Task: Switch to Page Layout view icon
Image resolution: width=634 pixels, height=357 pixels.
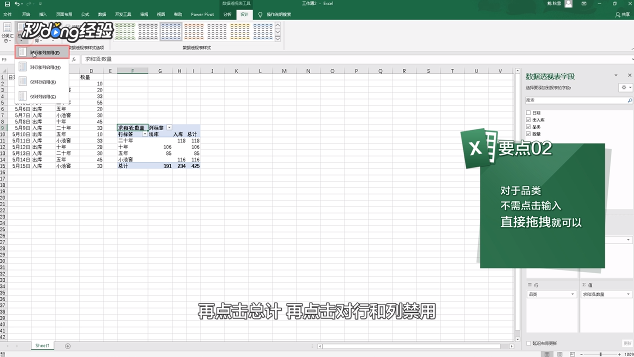Action: pyautogui.click(x=559, y=354)
